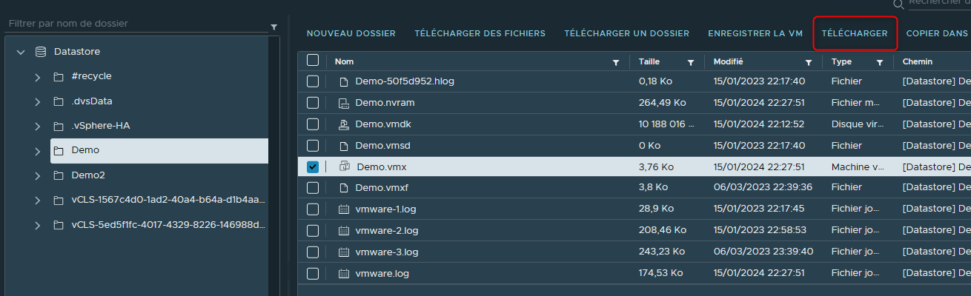Screen dimensions: 971x296
Task: Expand the .vSphere-HA folder
Action: tap(37, 127)
